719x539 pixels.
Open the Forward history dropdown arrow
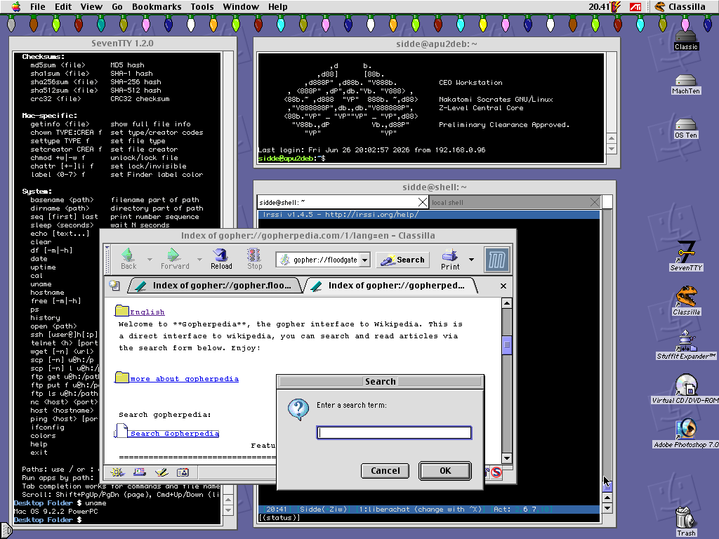click(x=199, y=260)
